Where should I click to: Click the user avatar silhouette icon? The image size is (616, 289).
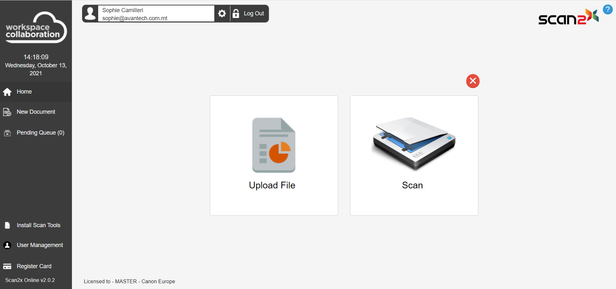click(90, 14)
